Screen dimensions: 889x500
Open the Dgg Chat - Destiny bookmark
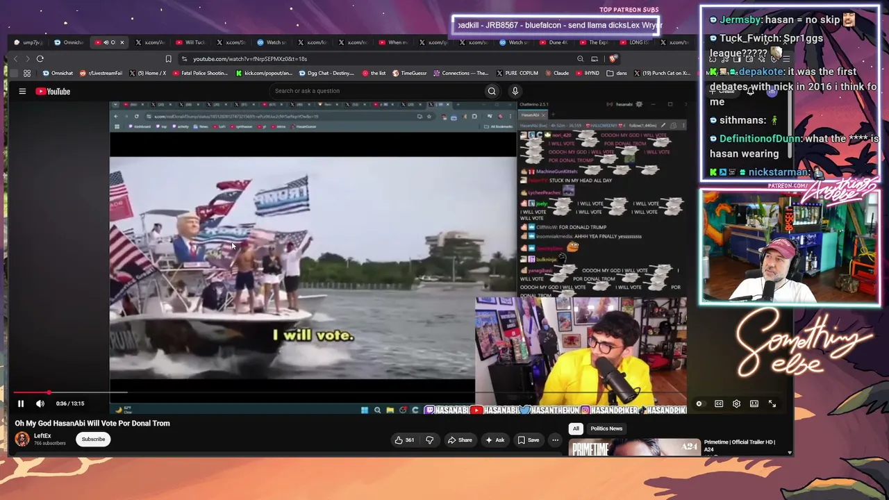pyautogui.click(x=328, y=73)
